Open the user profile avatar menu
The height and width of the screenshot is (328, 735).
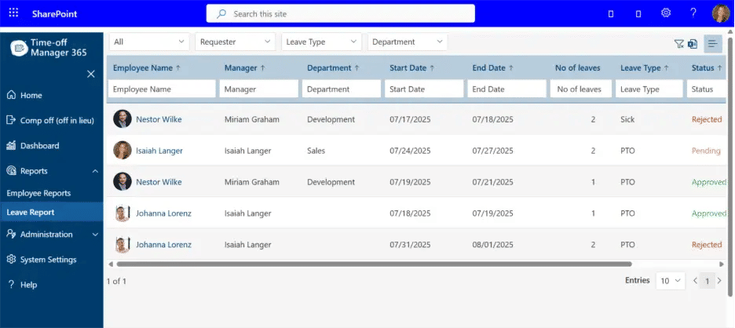[x=721, y=13]
